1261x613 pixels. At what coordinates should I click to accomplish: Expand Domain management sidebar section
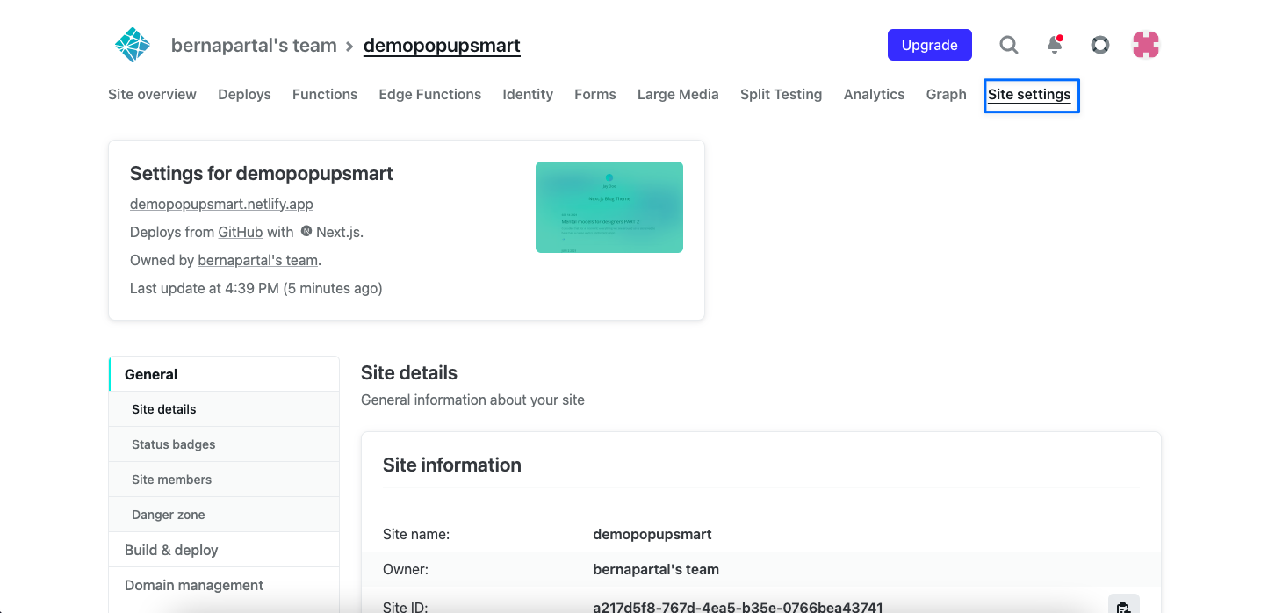tap(224, 585)
